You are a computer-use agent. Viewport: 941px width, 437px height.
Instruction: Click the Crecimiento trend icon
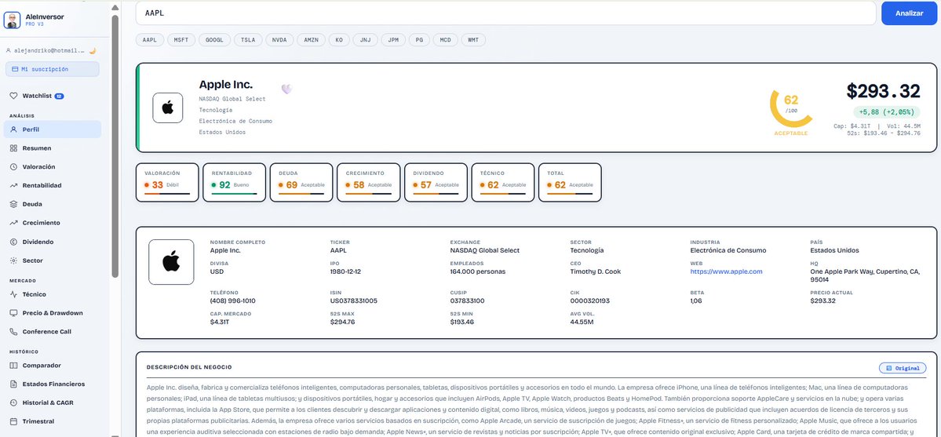coord(14,223)
